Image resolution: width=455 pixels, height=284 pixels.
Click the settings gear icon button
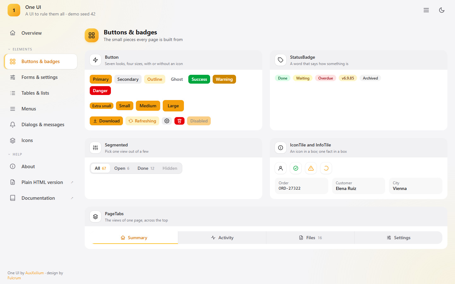(167, 121)
